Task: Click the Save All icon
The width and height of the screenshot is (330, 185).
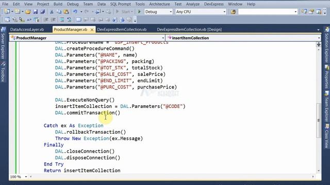Action: [x=42, y=11]
